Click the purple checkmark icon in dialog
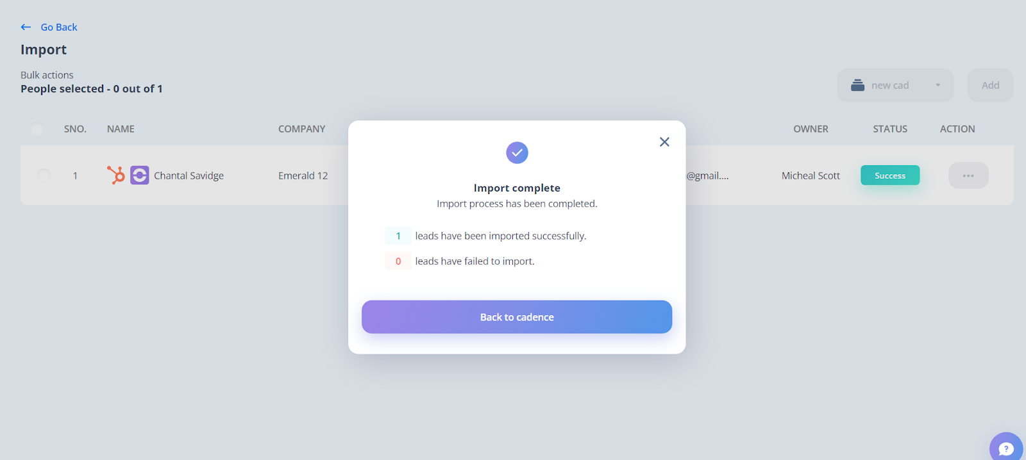This screenshot has height=460, width=1026. click(517, 152)
